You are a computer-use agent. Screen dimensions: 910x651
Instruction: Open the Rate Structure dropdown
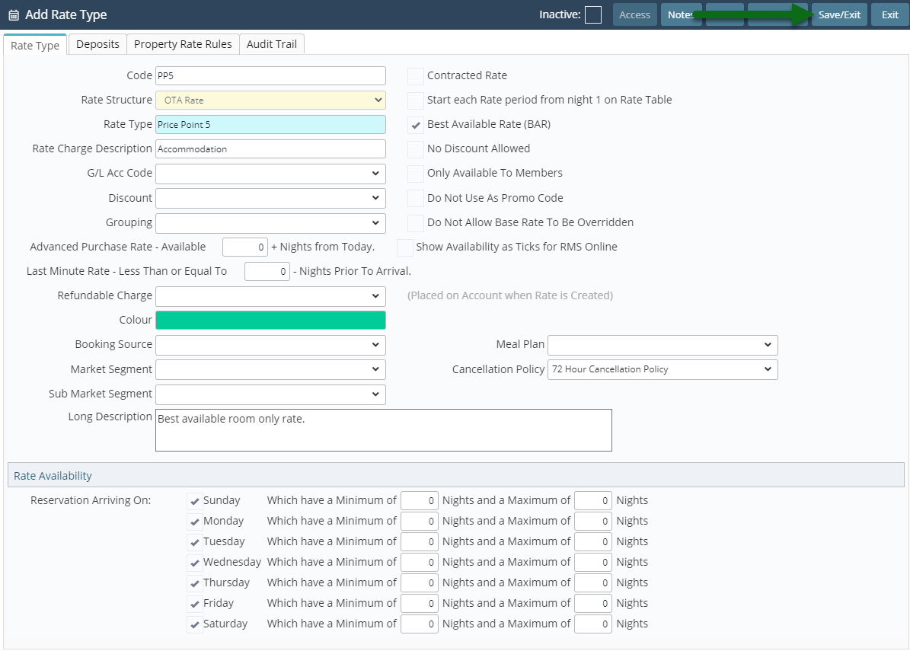tap(270, 100)
